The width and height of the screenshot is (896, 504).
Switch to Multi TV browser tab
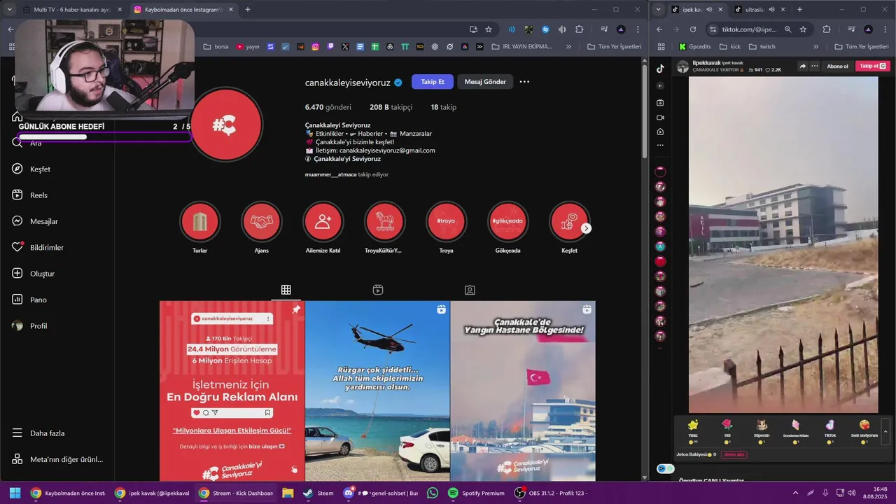[71, 10]
